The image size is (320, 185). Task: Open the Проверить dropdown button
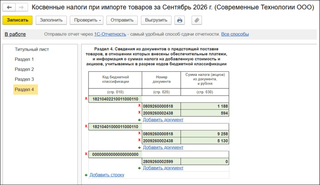tap(87, 20)
